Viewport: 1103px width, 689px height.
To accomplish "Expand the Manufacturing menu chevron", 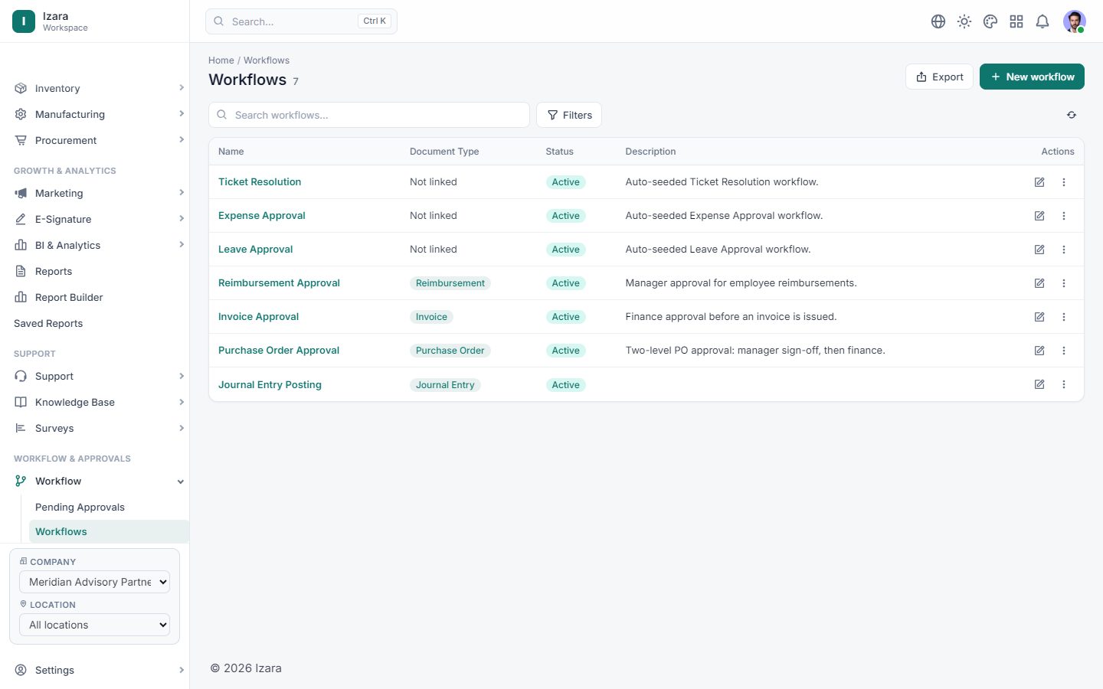I will click(x=182, y=114).
